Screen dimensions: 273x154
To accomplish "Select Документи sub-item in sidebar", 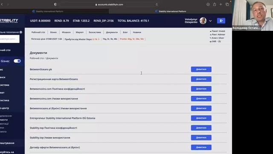I will (4, 120).
